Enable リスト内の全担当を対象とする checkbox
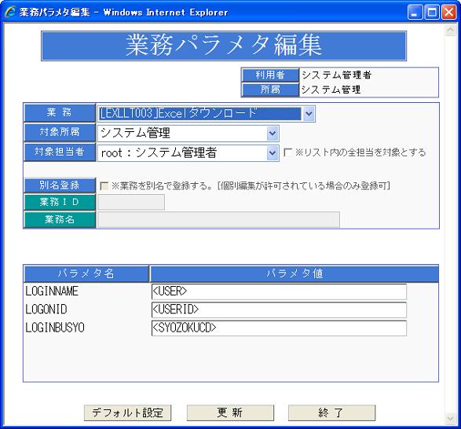461x429 pixels. (x=287, y=152)
